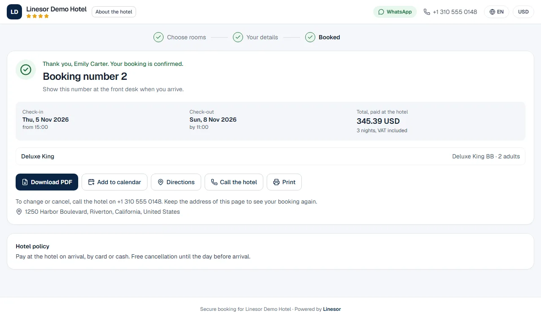Screen dimensions: 541x321
Task: Open the EN language selector
Action: click(497, 12)
